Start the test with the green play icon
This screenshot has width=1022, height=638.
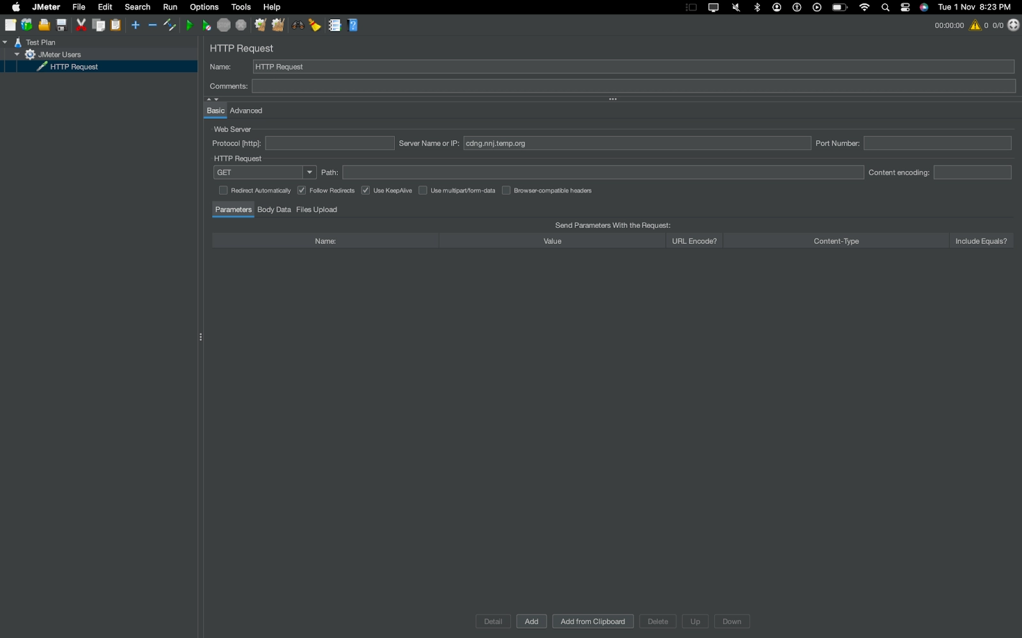[190, 25]
